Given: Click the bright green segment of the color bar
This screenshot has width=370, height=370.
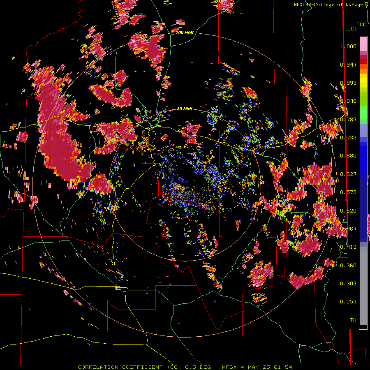Looking at the screenshot, I should [x=363, y=112].
